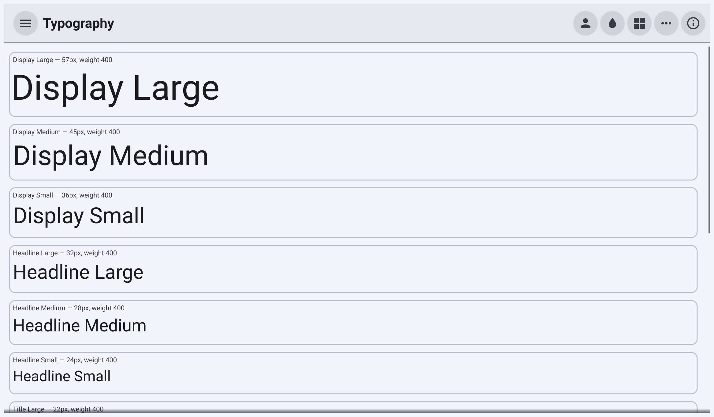
Task: Click the Typography page title
Action: coord(78,23)
